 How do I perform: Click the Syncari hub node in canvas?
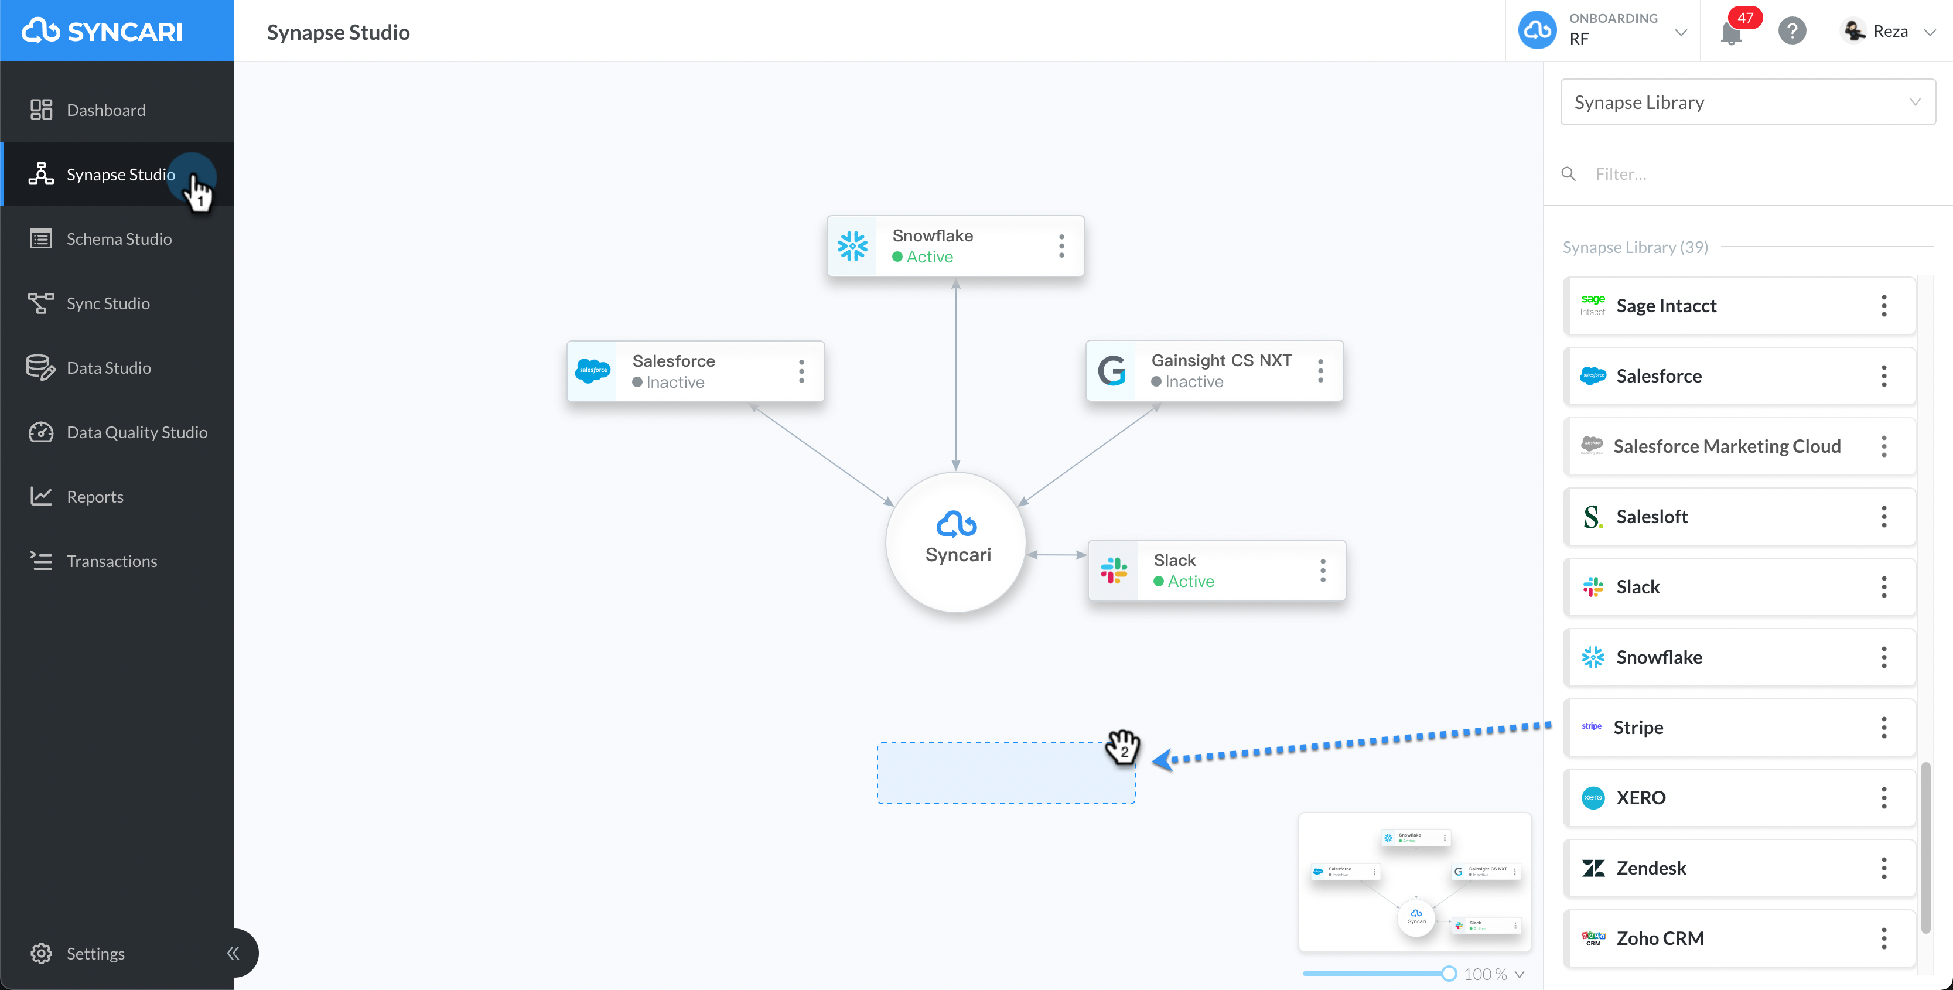coord(957,541)
